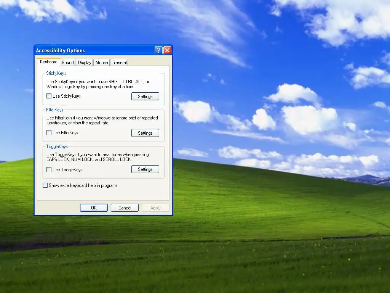Click the StickyKeys group label
This screenshot has width=390, height=293.
click(x=56, y=73)
